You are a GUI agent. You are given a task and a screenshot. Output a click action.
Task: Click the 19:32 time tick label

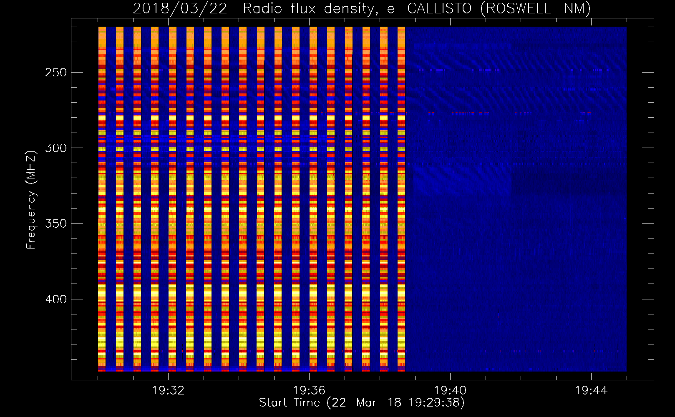[168, 391]
